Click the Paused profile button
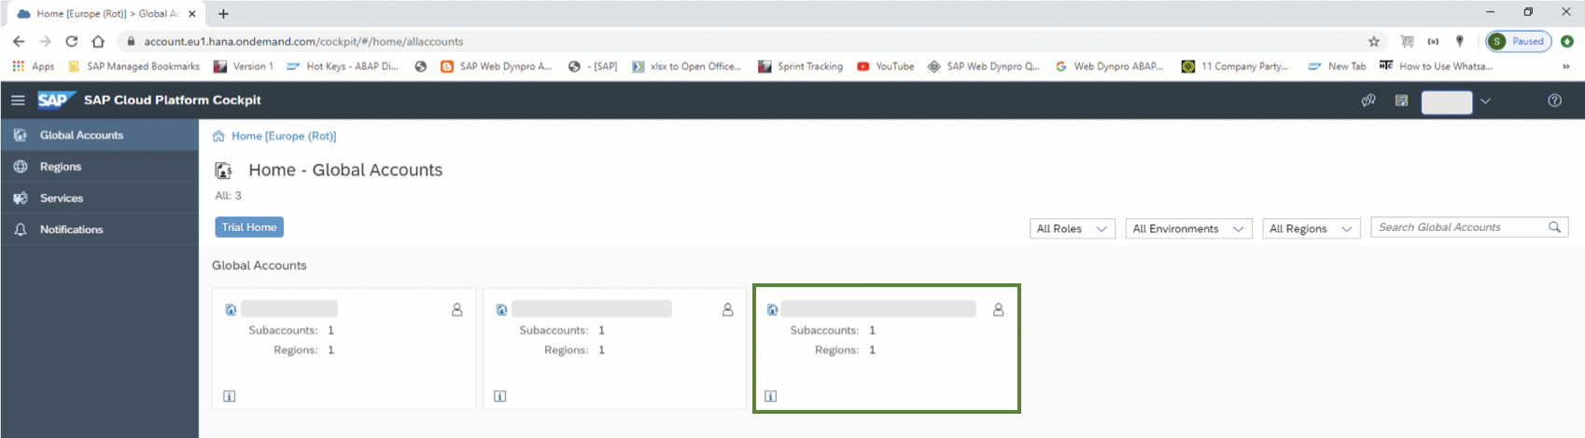This screenshot has width=1585, height=438. click(x=1519, y=41)
